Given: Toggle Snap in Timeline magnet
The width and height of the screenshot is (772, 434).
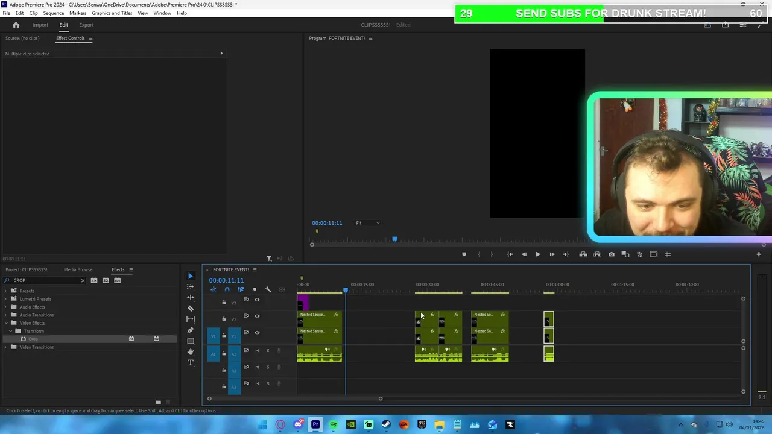Looking at the screenshot, I should click(x=227, y=289).
